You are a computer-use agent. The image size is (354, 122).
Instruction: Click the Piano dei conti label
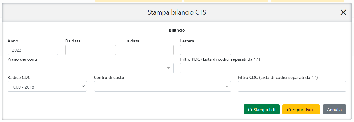click(22, 59)
